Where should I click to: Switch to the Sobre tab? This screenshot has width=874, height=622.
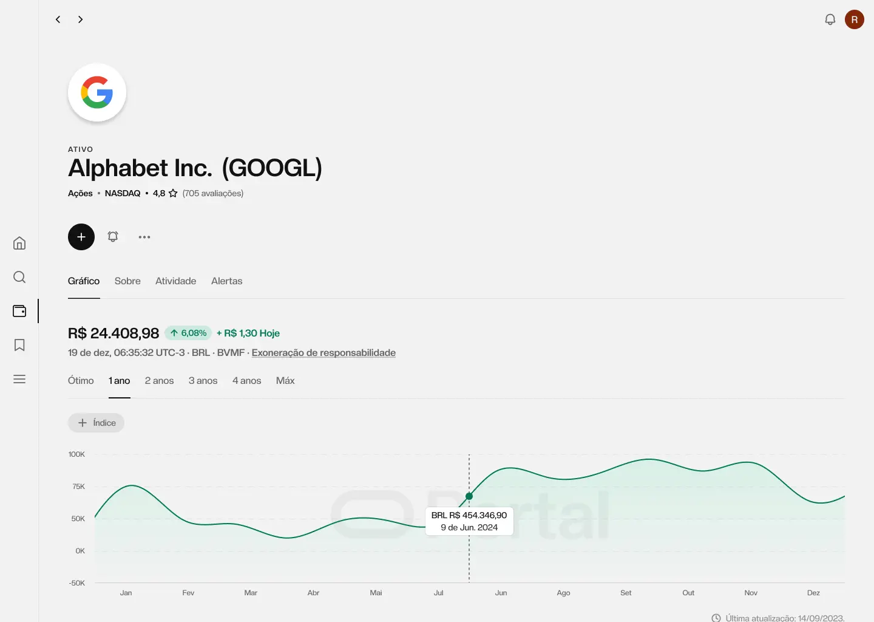tap(127, 281)
